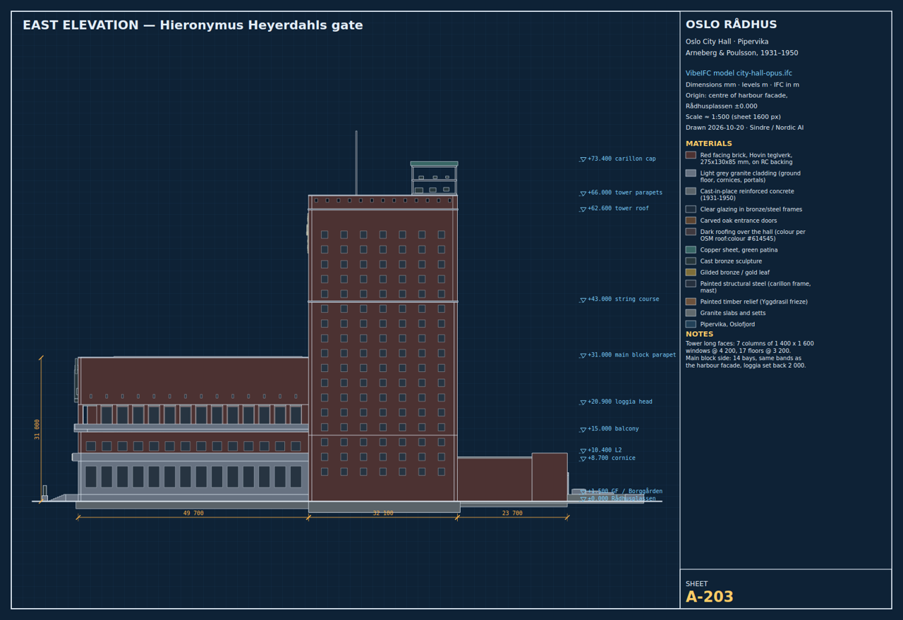
Task: Select the +43.000 string course level label
Action: click(623, 299)
